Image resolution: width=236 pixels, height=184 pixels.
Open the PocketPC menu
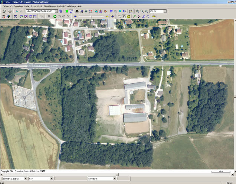61,6
